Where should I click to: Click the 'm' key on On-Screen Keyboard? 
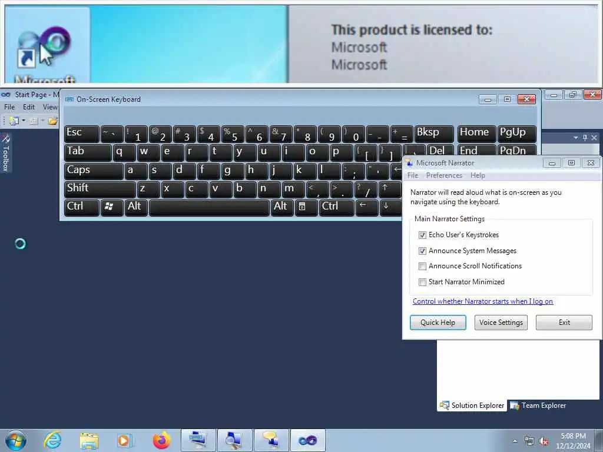294,189
